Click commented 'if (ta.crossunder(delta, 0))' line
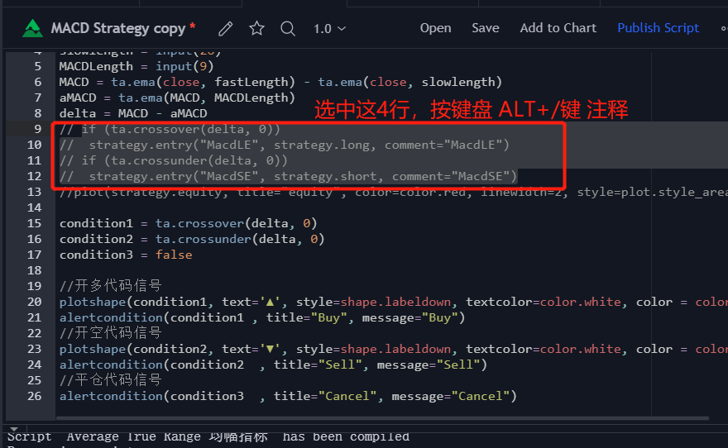This screenshot has height=448, width=728. coord(174,160)
